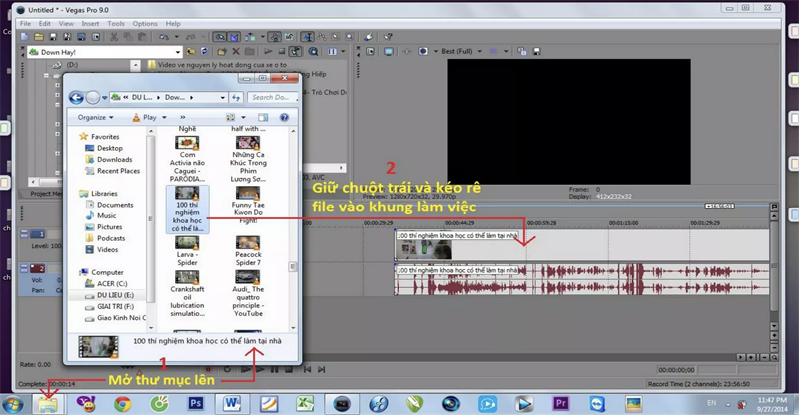Click the Open project folder icon

pos(38,37)
